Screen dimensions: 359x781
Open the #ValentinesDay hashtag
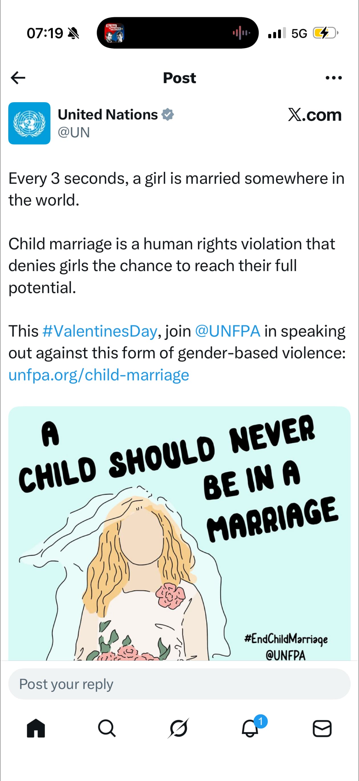tap(100, 331)
